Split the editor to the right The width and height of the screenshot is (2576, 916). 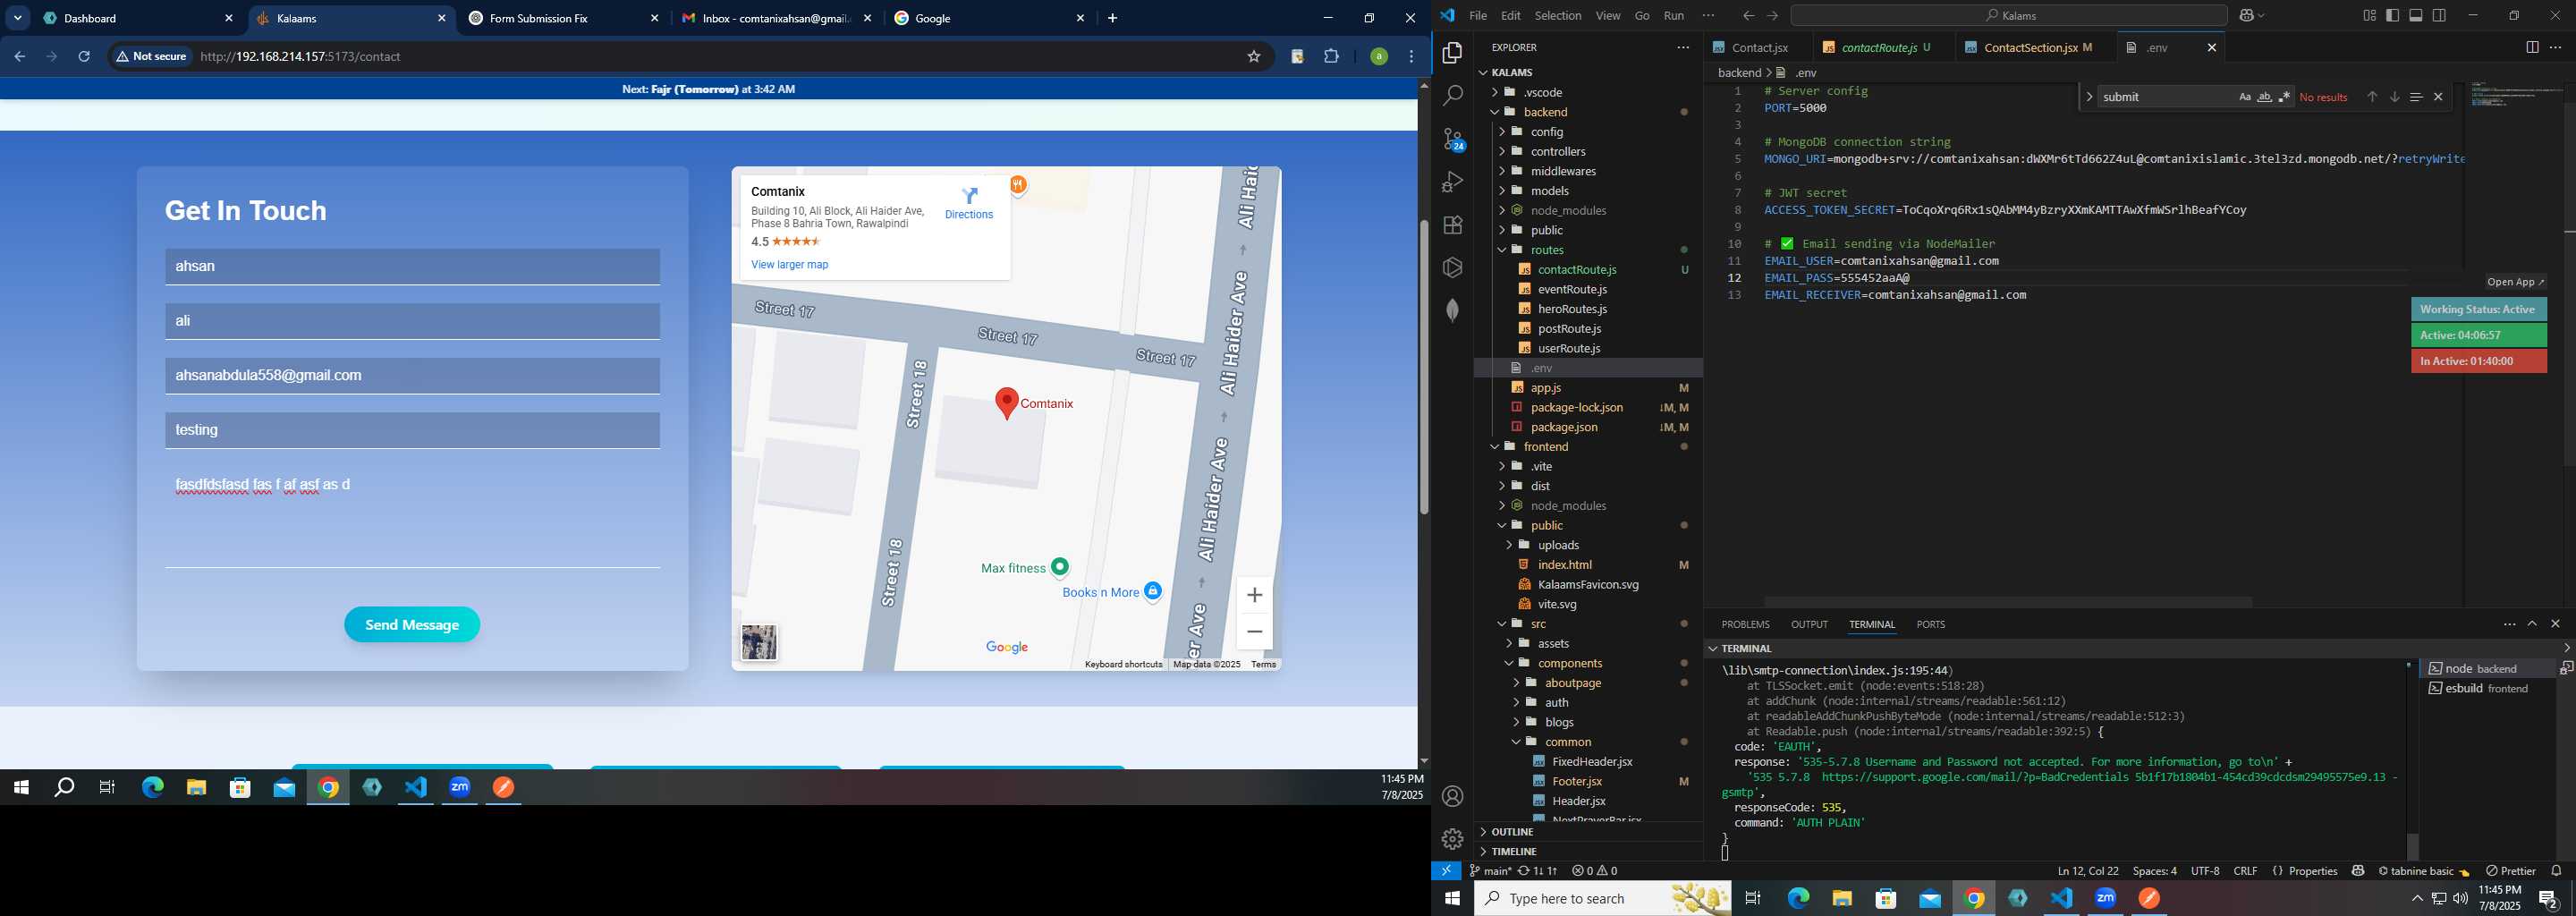pos(2531,47)
